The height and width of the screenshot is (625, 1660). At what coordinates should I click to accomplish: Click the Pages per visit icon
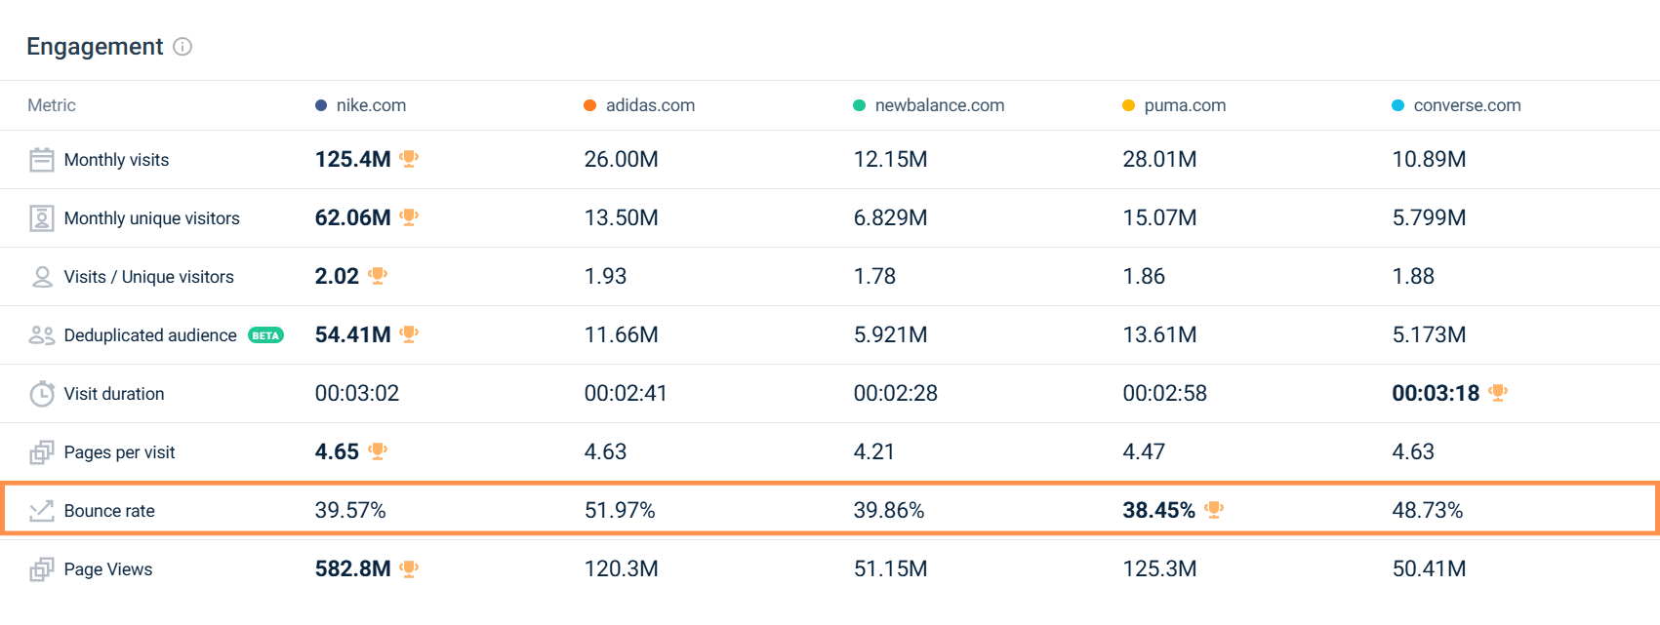[42, 452]
